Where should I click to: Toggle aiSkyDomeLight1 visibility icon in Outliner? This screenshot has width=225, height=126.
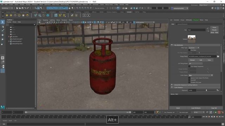(x=11, y=39)
